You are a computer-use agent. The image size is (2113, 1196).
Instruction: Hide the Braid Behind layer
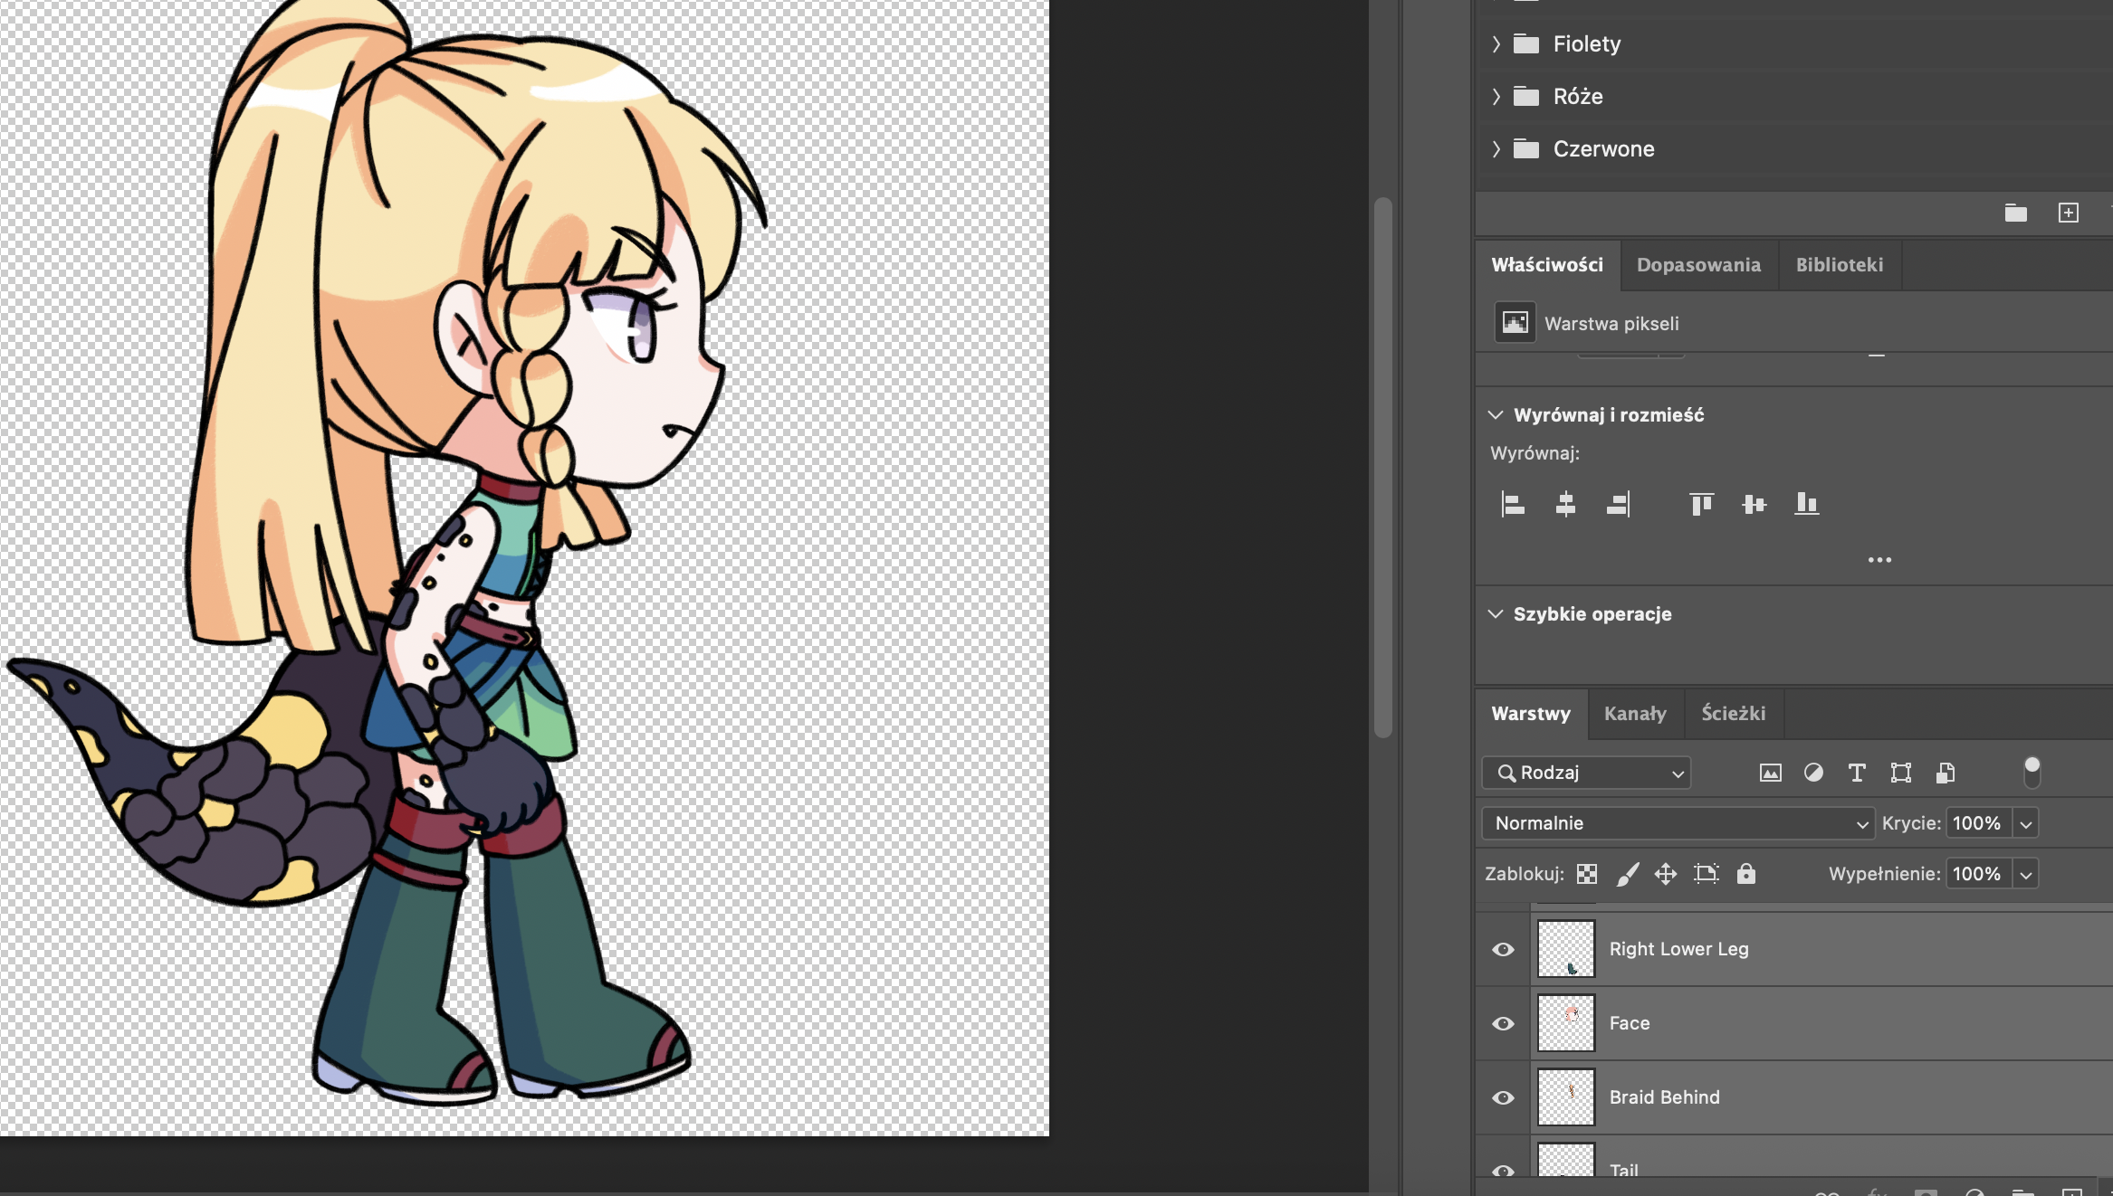[1503, 1097]
